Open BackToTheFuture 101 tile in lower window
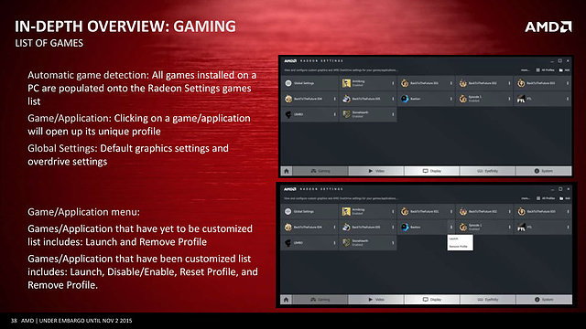Viewport: 586px width, 329px height. [426, 211]
